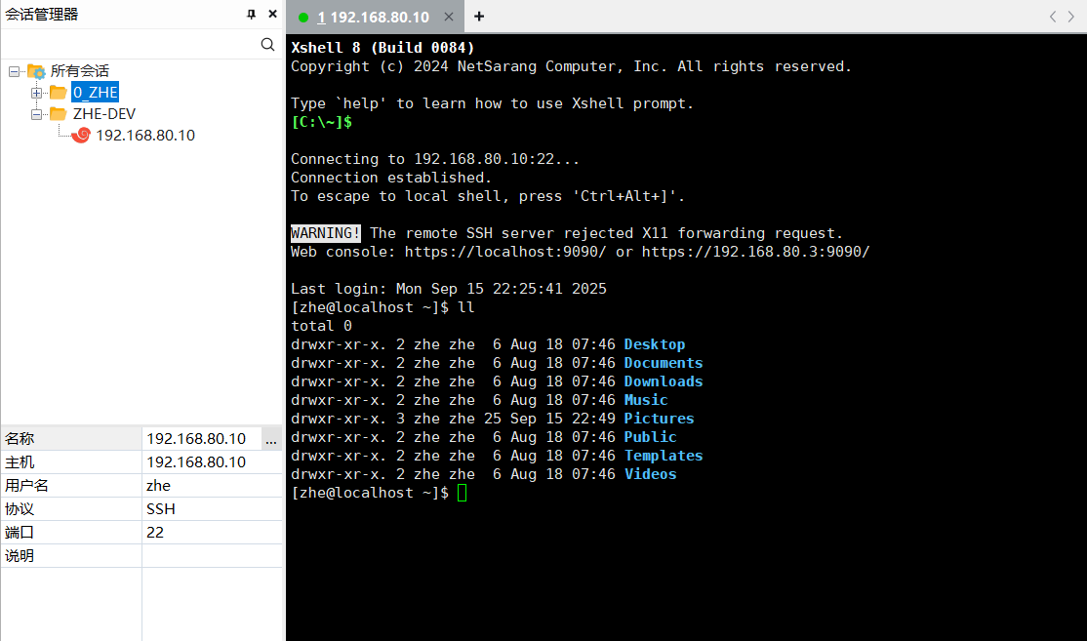Image resolution: width=1087 pixels, height=641 pixels.
Task: Click the 说明 property label
Action: 20,556
